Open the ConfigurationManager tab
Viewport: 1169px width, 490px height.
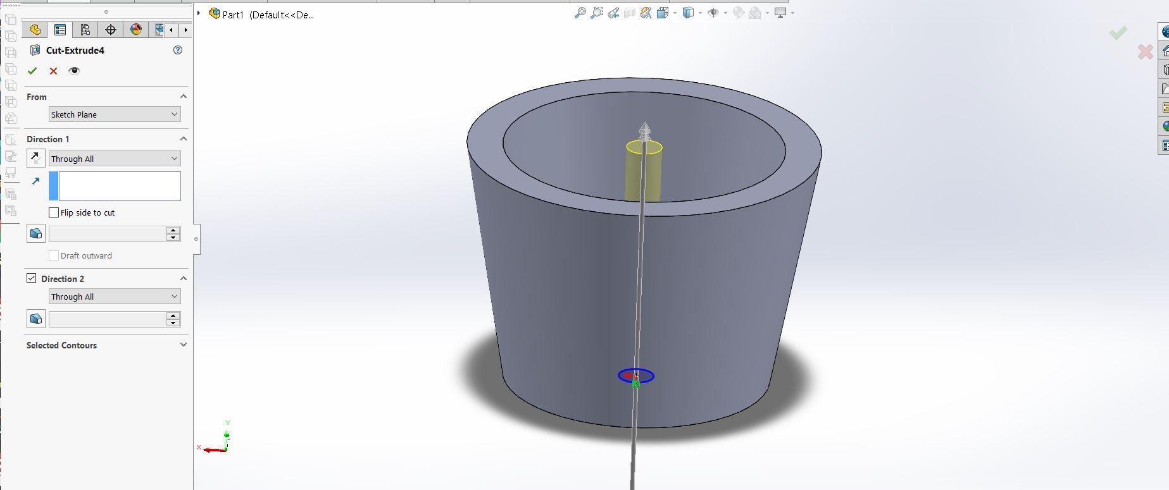85,30
